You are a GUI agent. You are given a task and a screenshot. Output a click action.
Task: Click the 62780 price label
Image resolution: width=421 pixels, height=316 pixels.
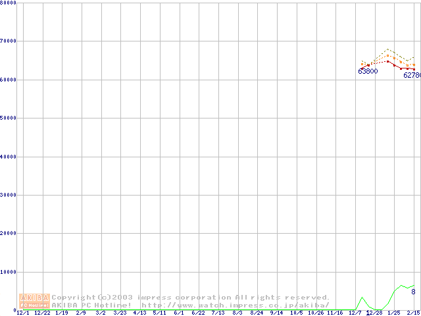tap(411, 75)
